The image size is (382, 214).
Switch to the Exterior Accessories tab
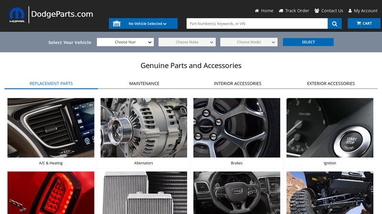pos(331,84)
